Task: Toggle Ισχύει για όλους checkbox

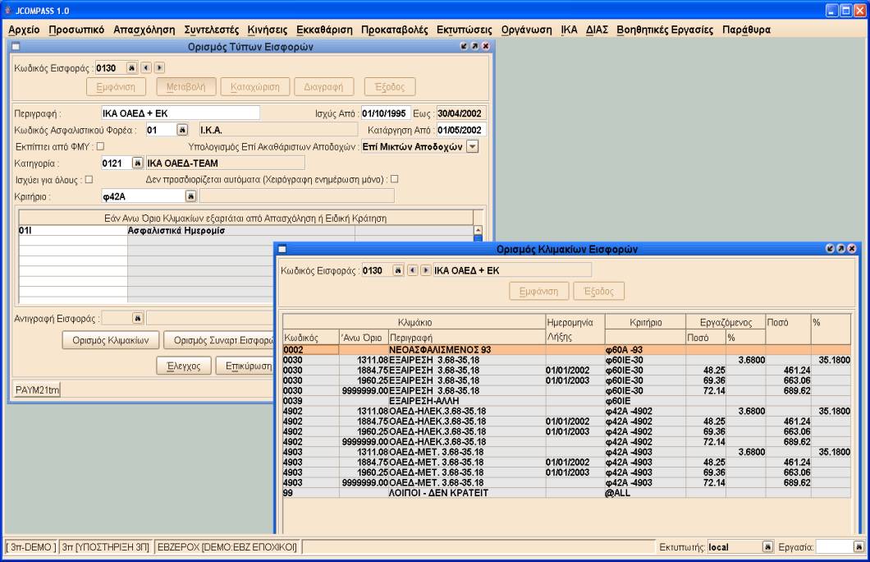Action: click(x=89, y=179)
